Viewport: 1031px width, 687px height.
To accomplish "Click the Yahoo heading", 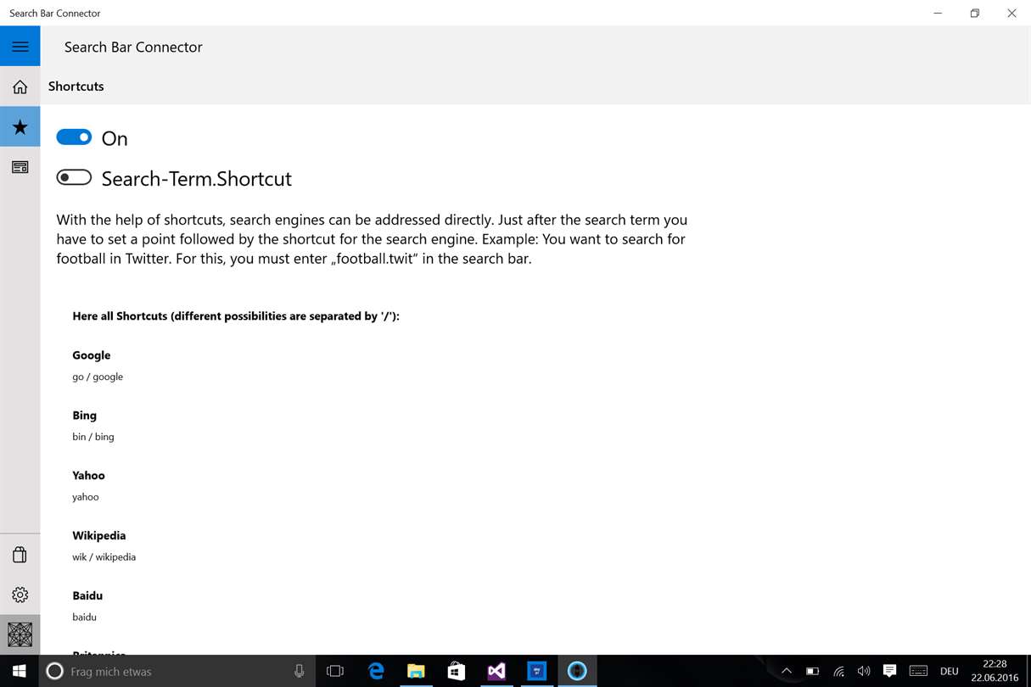I will pos(89,476).
